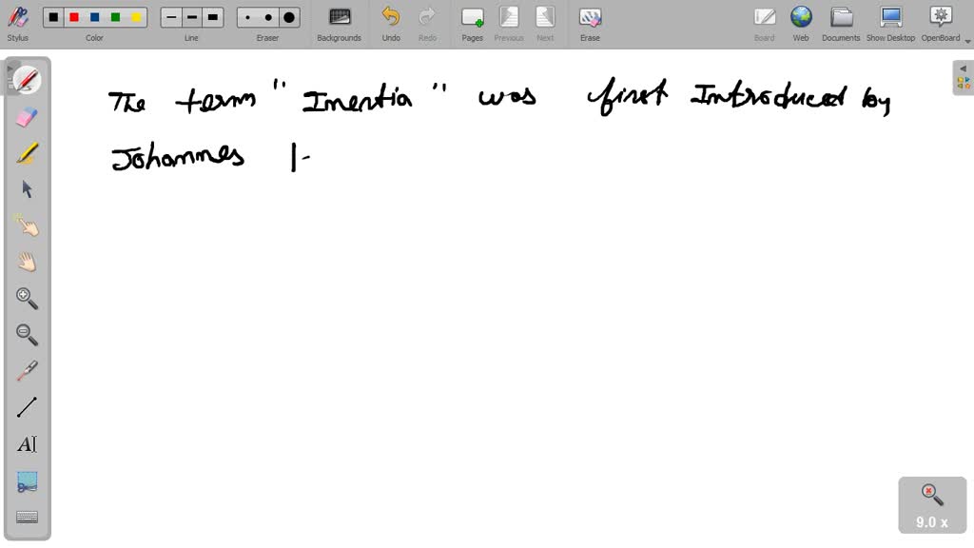Select the text writing tool
Viewport: 974px width, 548px height.
(x=26, y=443)
